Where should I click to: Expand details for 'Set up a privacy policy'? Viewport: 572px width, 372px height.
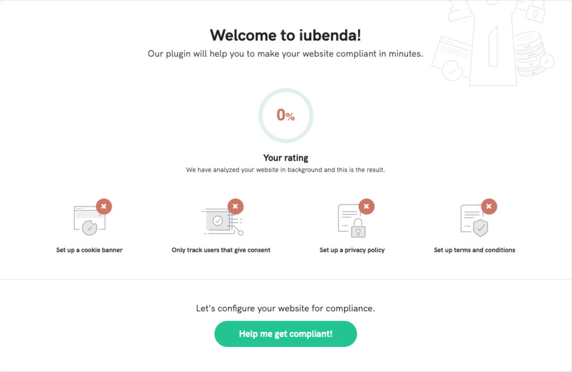coord(352,250)
